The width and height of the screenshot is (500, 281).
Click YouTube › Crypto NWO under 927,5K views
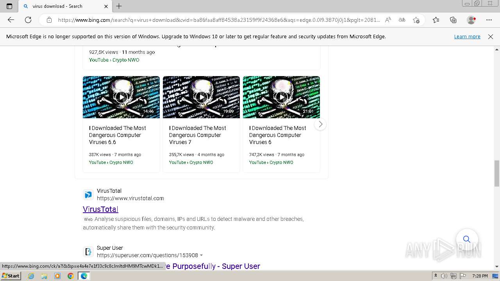(114, 60)
